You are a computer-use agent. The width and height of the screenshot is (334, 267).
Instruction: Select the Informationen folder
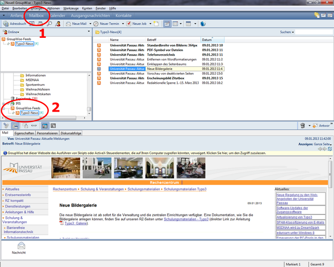[36, 75]
